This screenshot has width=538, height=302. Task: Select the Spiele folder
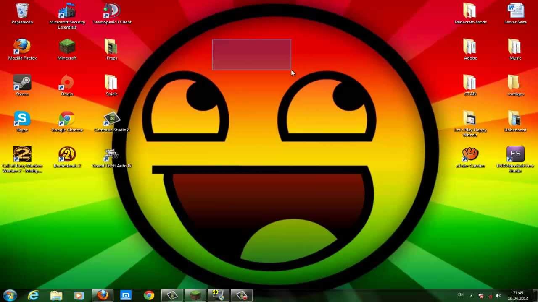112,86
